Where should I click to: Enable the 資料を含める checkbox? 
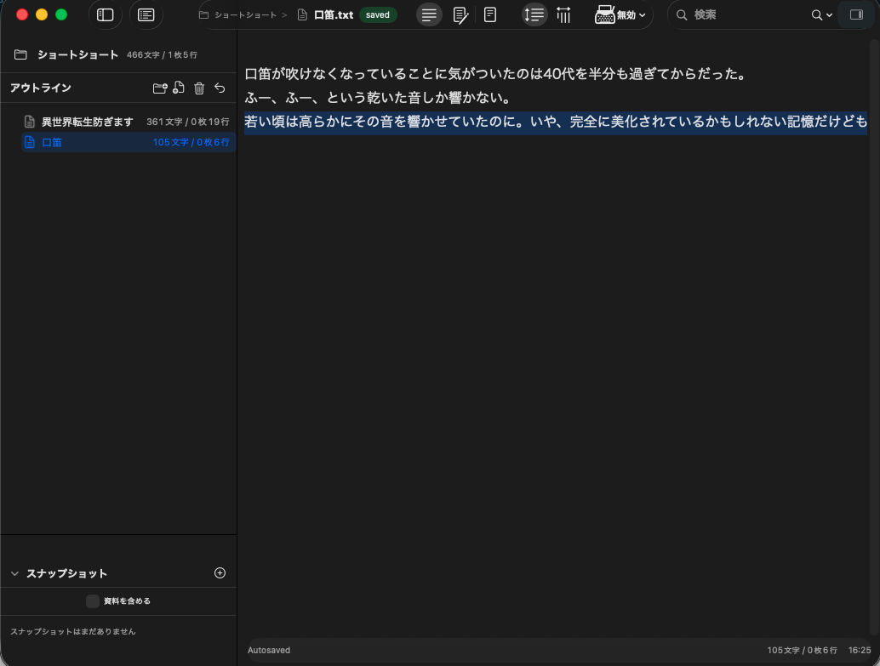(93, 601)
